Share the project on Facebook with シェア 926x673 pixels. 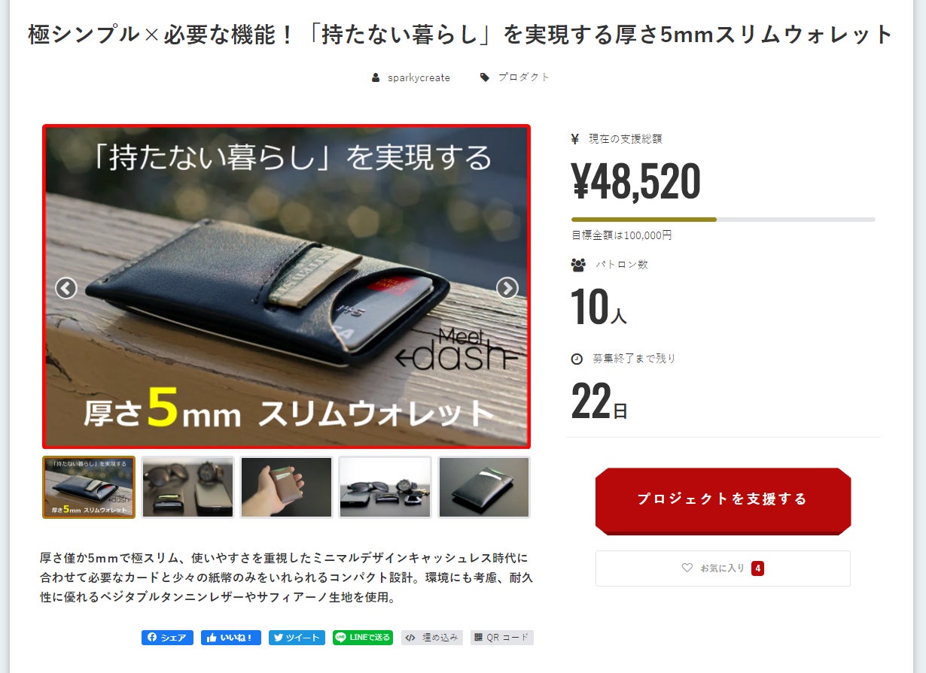point(167,638)
